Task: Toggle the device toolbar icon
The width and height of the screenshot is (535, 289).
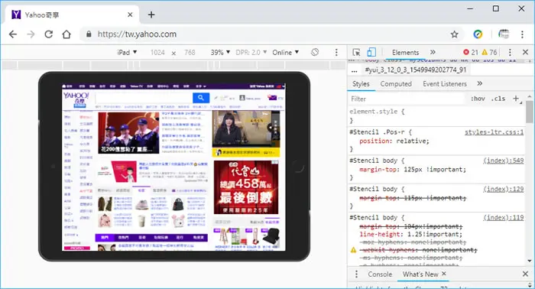Action: (371, 52)
